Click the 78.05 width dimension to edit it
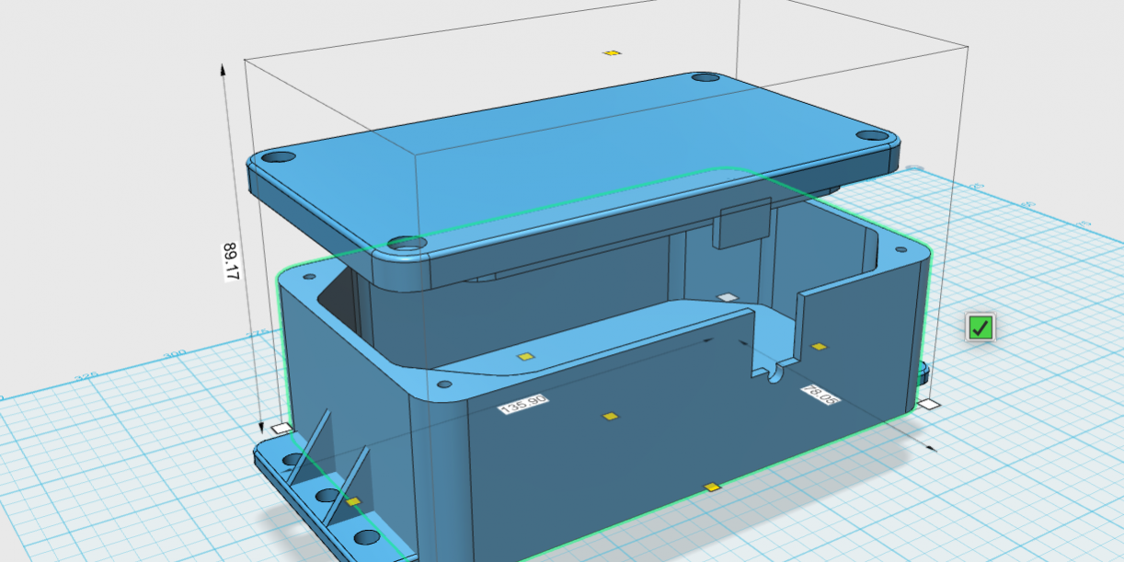Image resolution: width=1124 pixels, height=562 pixels. (x=820, y=395)
